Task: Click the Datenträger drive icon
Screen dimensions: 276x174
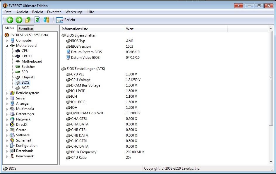Action: [x=12, y=114]
